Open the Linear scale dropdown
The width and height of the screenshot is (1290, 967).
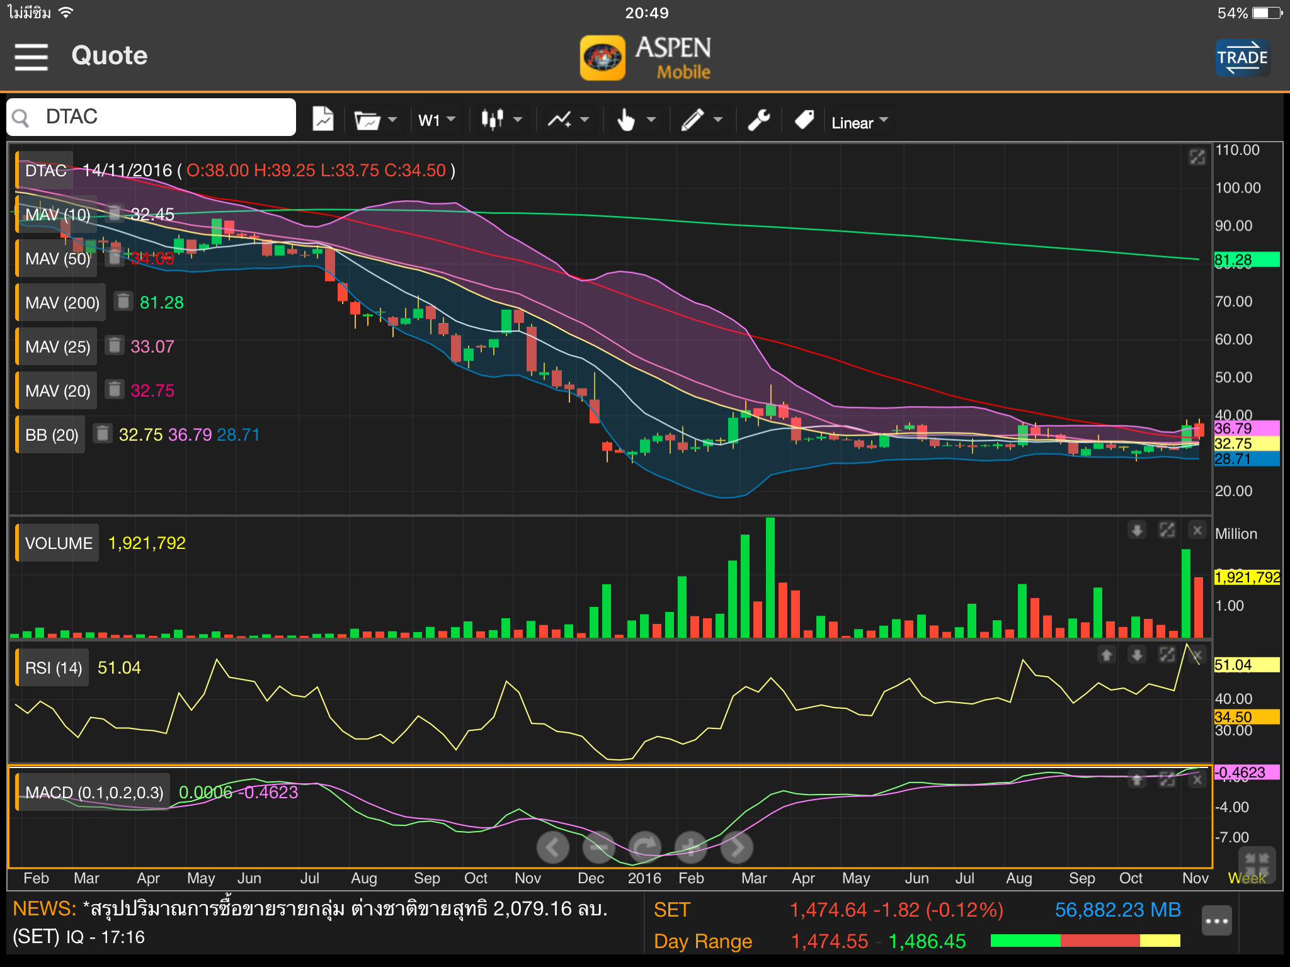click(859, 122)
